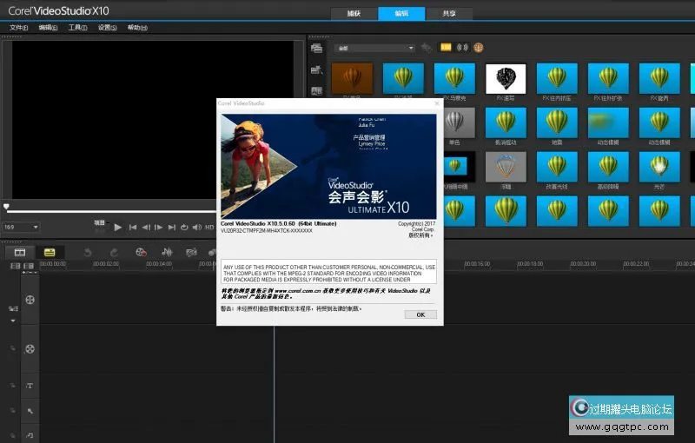Start playback with the Play button
This screenshot has width=695, height=443.
coord(117,228)
